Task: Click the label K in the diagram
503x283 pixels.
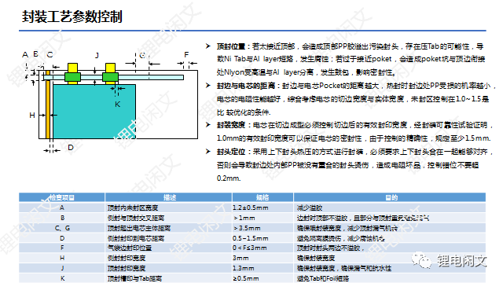Action: (117, 105)
